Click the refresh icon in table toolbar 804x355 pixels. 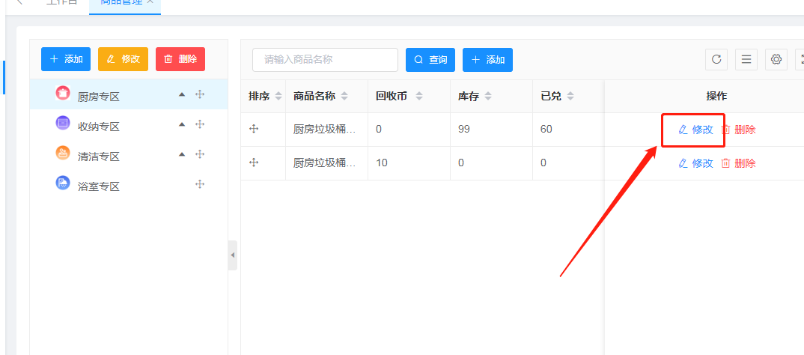[x=716, y=59]
